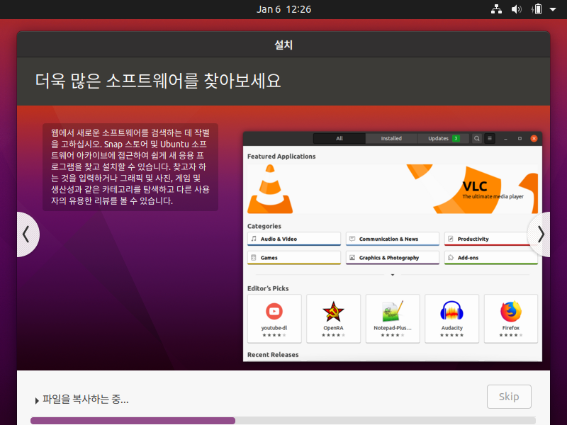Open the Graphics & Photography category
Image resolution: width=567 pixels, height=425 pixels.
393,258
